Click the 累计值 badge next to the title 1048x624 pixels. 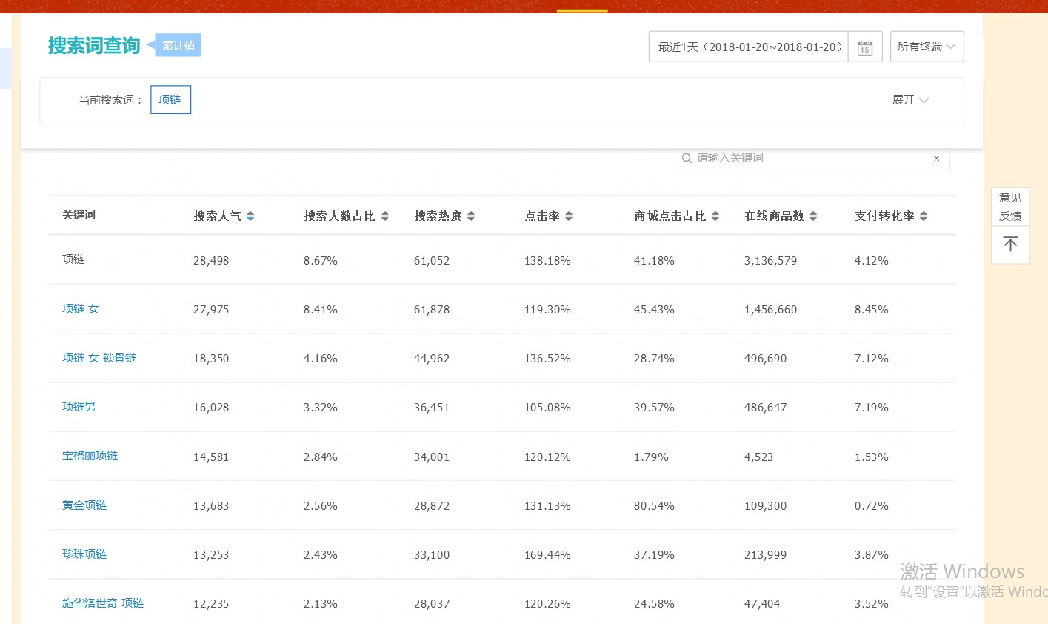pos(178,45)
